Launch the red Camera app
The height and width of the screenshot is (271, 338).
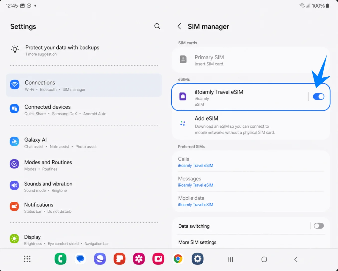[x=158, y=259]
